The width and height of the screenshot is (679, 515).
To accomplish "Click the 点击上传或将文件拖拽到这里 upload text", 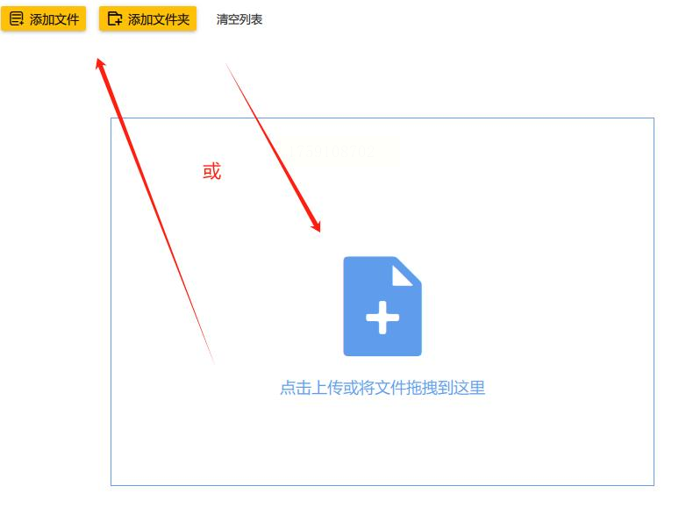I will (x=382, y=388).
